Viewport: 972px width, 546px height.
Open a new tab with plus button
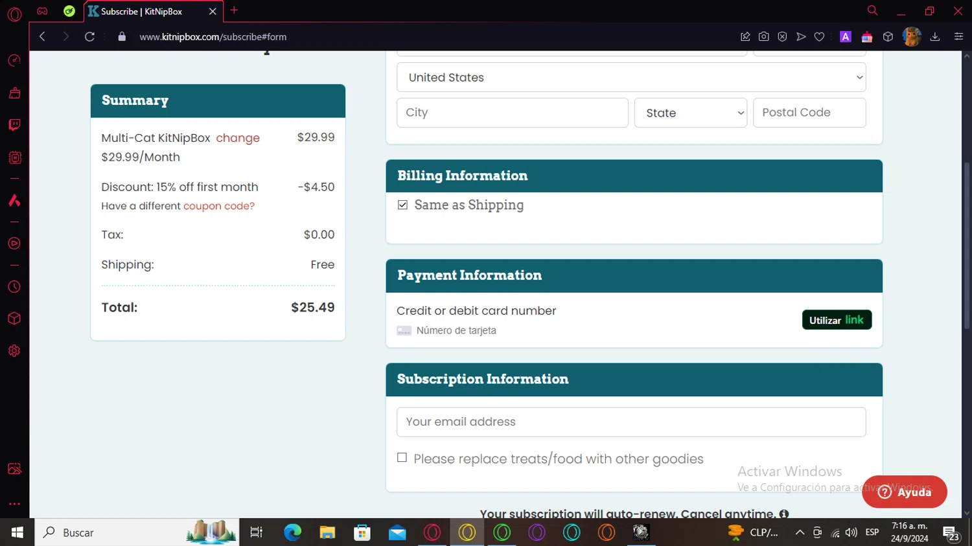click(235, 10)
